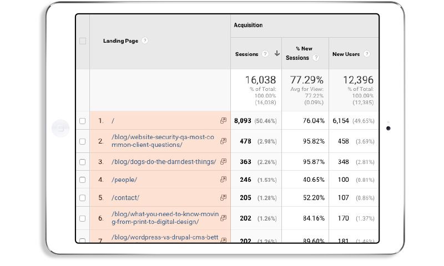
Task: Open print-to-digital-design post external link icon
Action: click(224, 218)
